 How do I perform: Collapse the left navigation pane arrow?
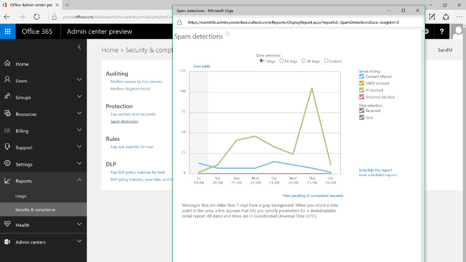[x=79, y=47]
